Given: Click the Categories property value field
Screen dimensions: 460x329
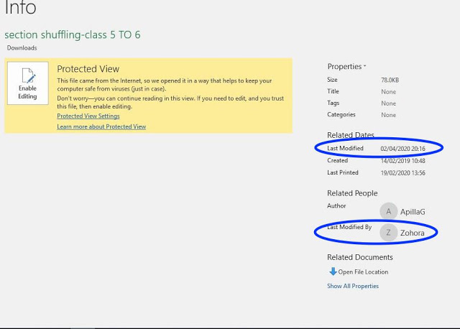Looking at the screenshot, I should 388,115.
